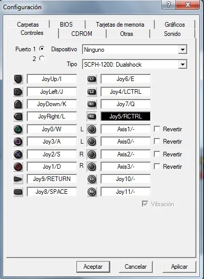This screenshot has height=279, width=204.
Task: Open the Tarjetas de memoria tab
Action: pos(120,25)
